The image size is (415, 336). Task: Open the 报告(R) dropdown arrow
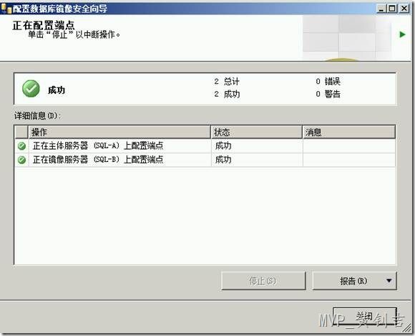[389, 281]
